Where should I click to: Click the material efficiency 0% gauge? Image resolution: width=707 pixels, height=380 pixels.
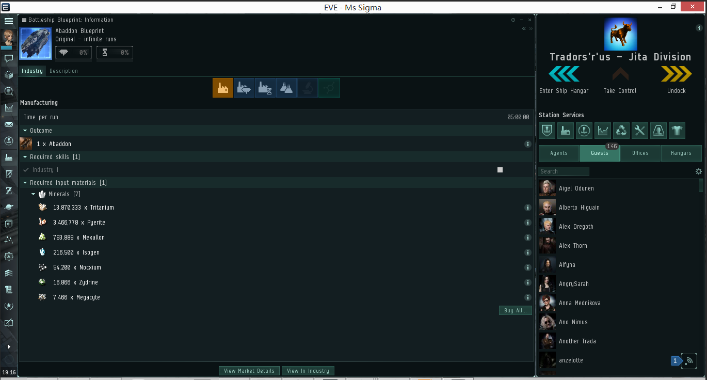[x=73, y=53]
